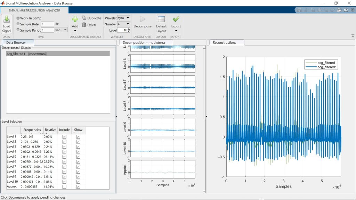Open Help with the question mark icon

346,10
